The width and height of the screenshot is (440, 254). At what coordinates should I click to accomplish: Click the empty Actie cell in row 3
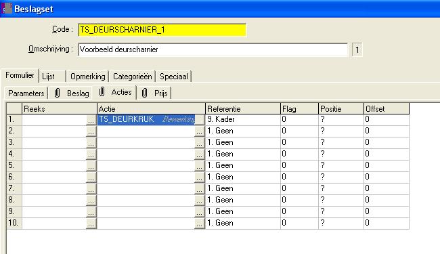[x=146, y=142]
